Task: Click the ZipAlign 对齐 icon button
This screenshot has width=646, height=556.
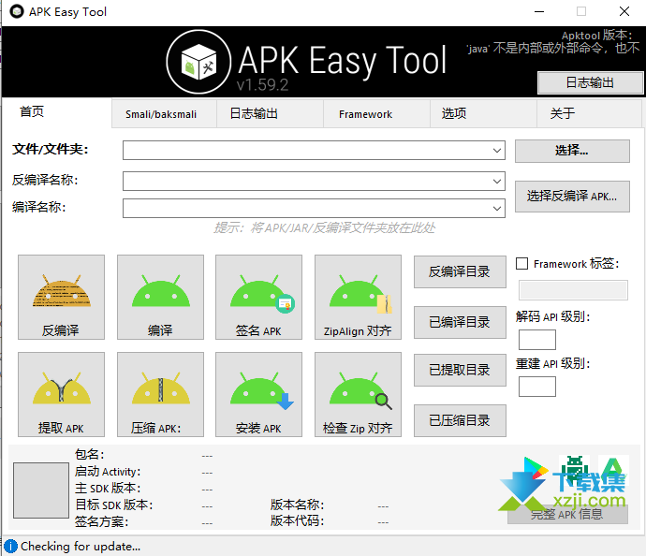Action: click(358, 297)
